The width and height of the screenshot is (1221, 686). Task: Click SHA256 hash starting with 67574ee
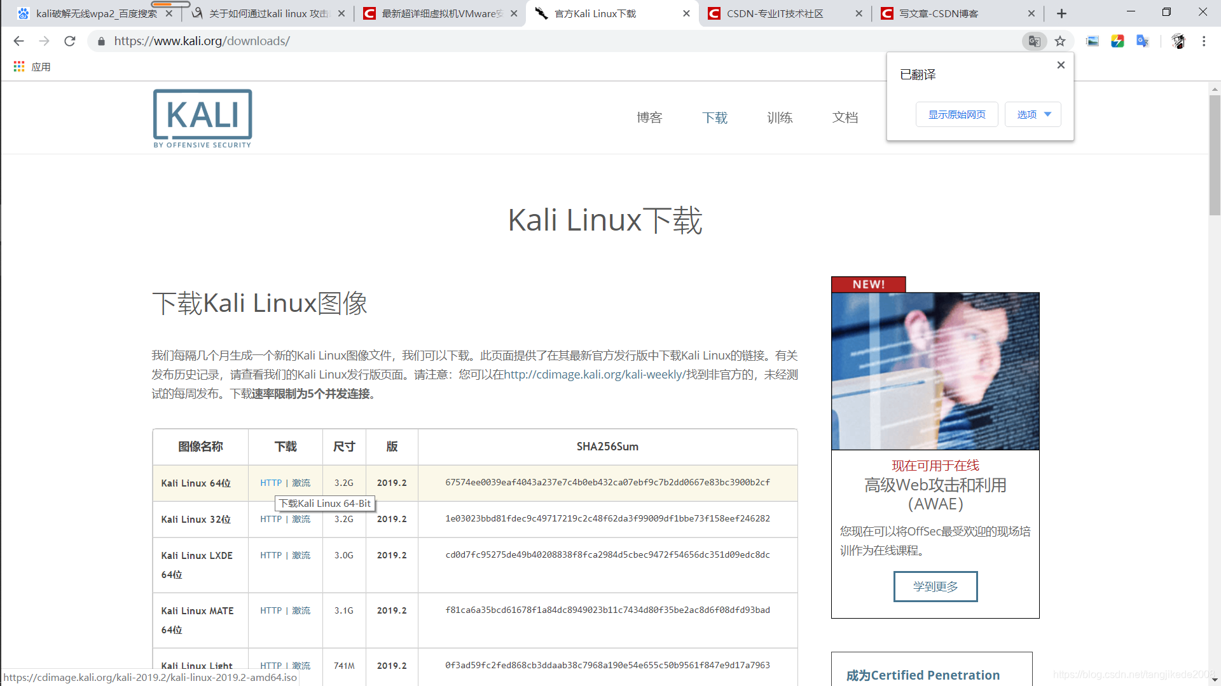(x=607, y=482)
